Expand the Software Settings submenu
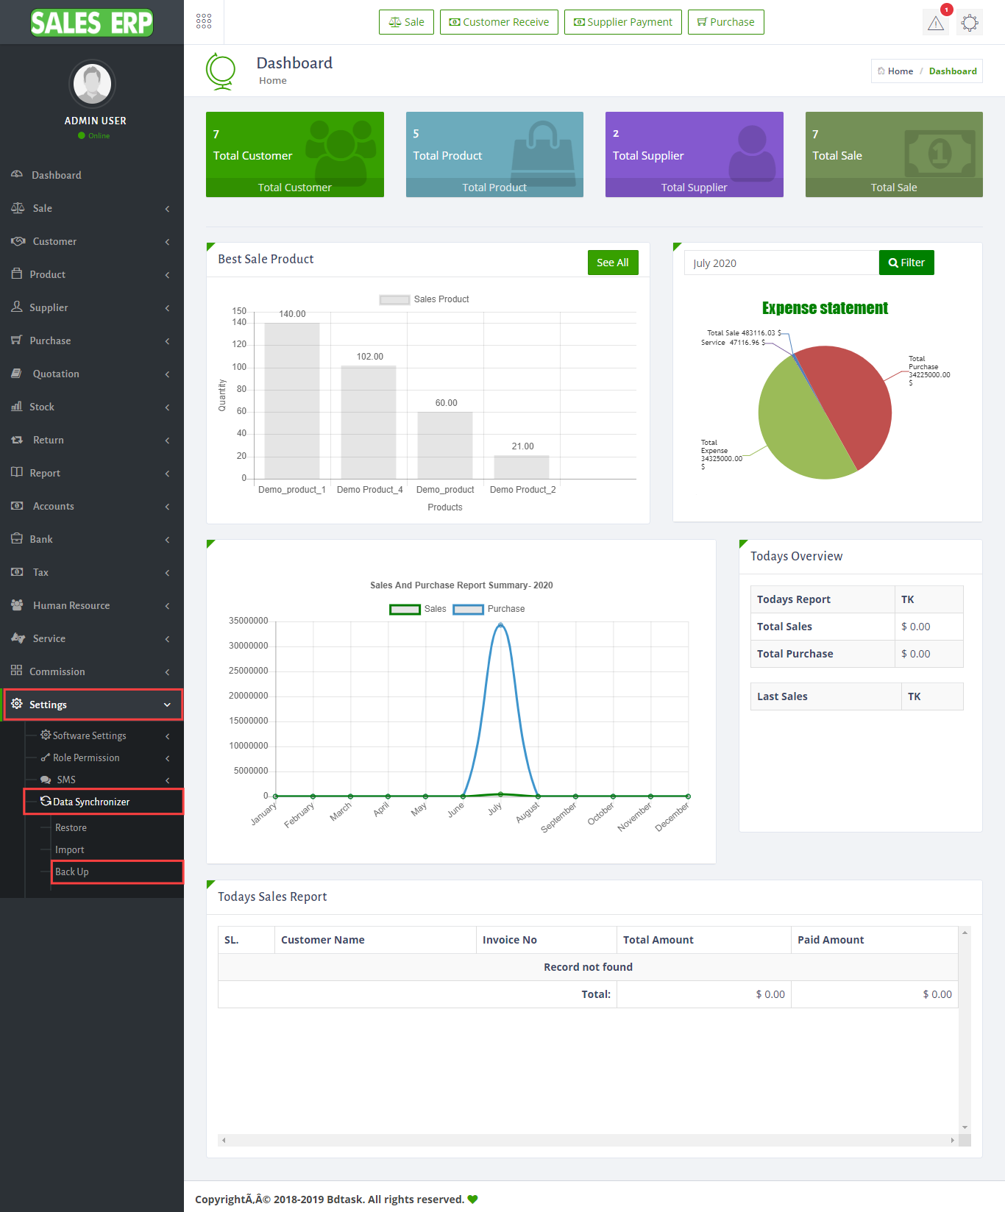 (89, 735)
